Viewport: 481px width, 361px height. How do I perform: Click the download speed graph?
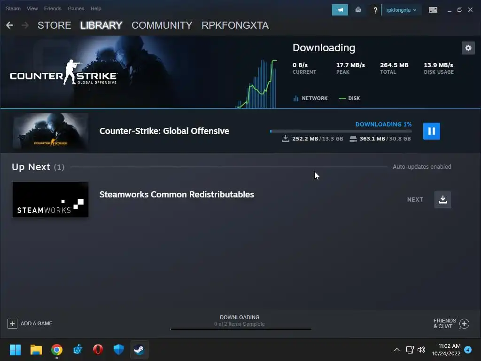point(256,84)
